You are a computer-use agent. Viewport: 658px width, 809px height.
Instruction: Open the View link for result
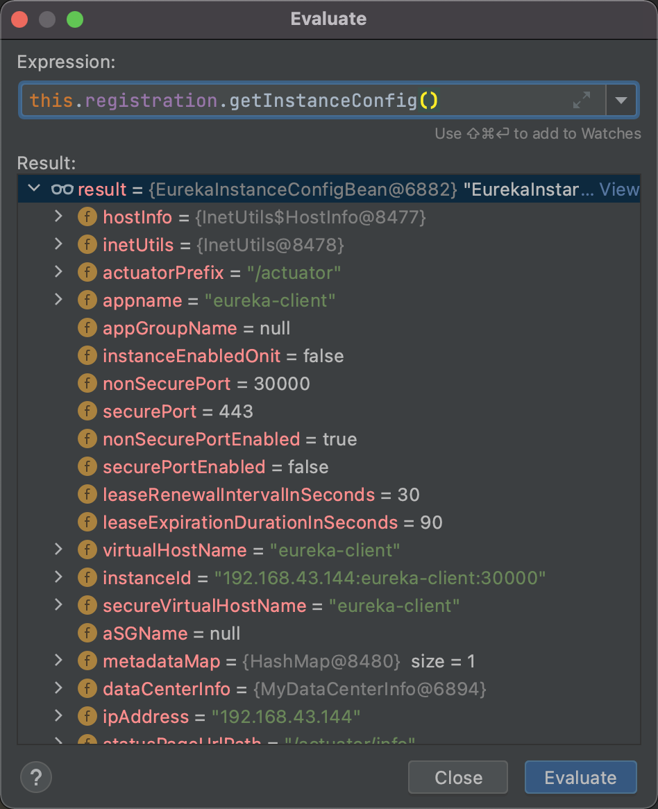click(619, 189)
